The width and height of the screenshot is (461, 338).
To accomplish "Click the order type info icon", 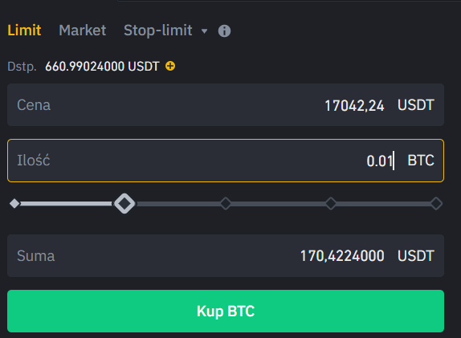I will pyautogui.click(x=224, y=31).
